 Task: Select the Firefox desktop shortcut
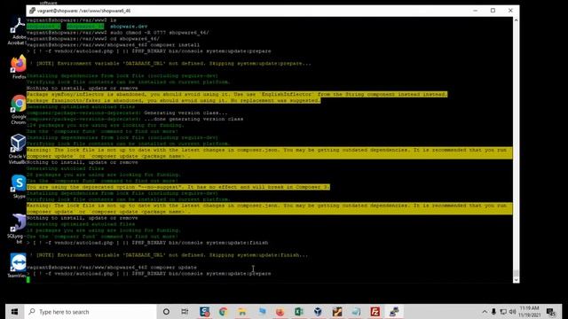click(18, 67)
